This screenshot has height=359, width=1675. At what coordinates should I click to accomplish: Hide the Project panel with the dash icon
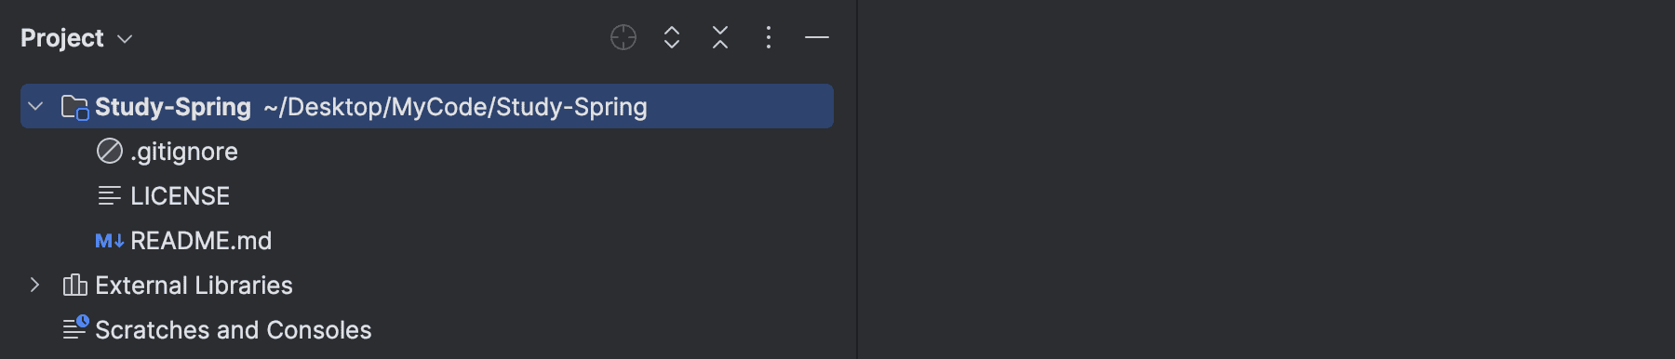[x=817, y=37]
